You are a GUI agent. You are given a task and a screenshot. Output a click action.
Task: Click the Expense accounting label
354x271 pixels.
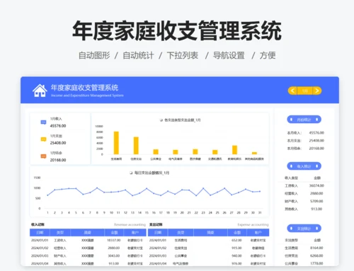[x=253, y=224]
